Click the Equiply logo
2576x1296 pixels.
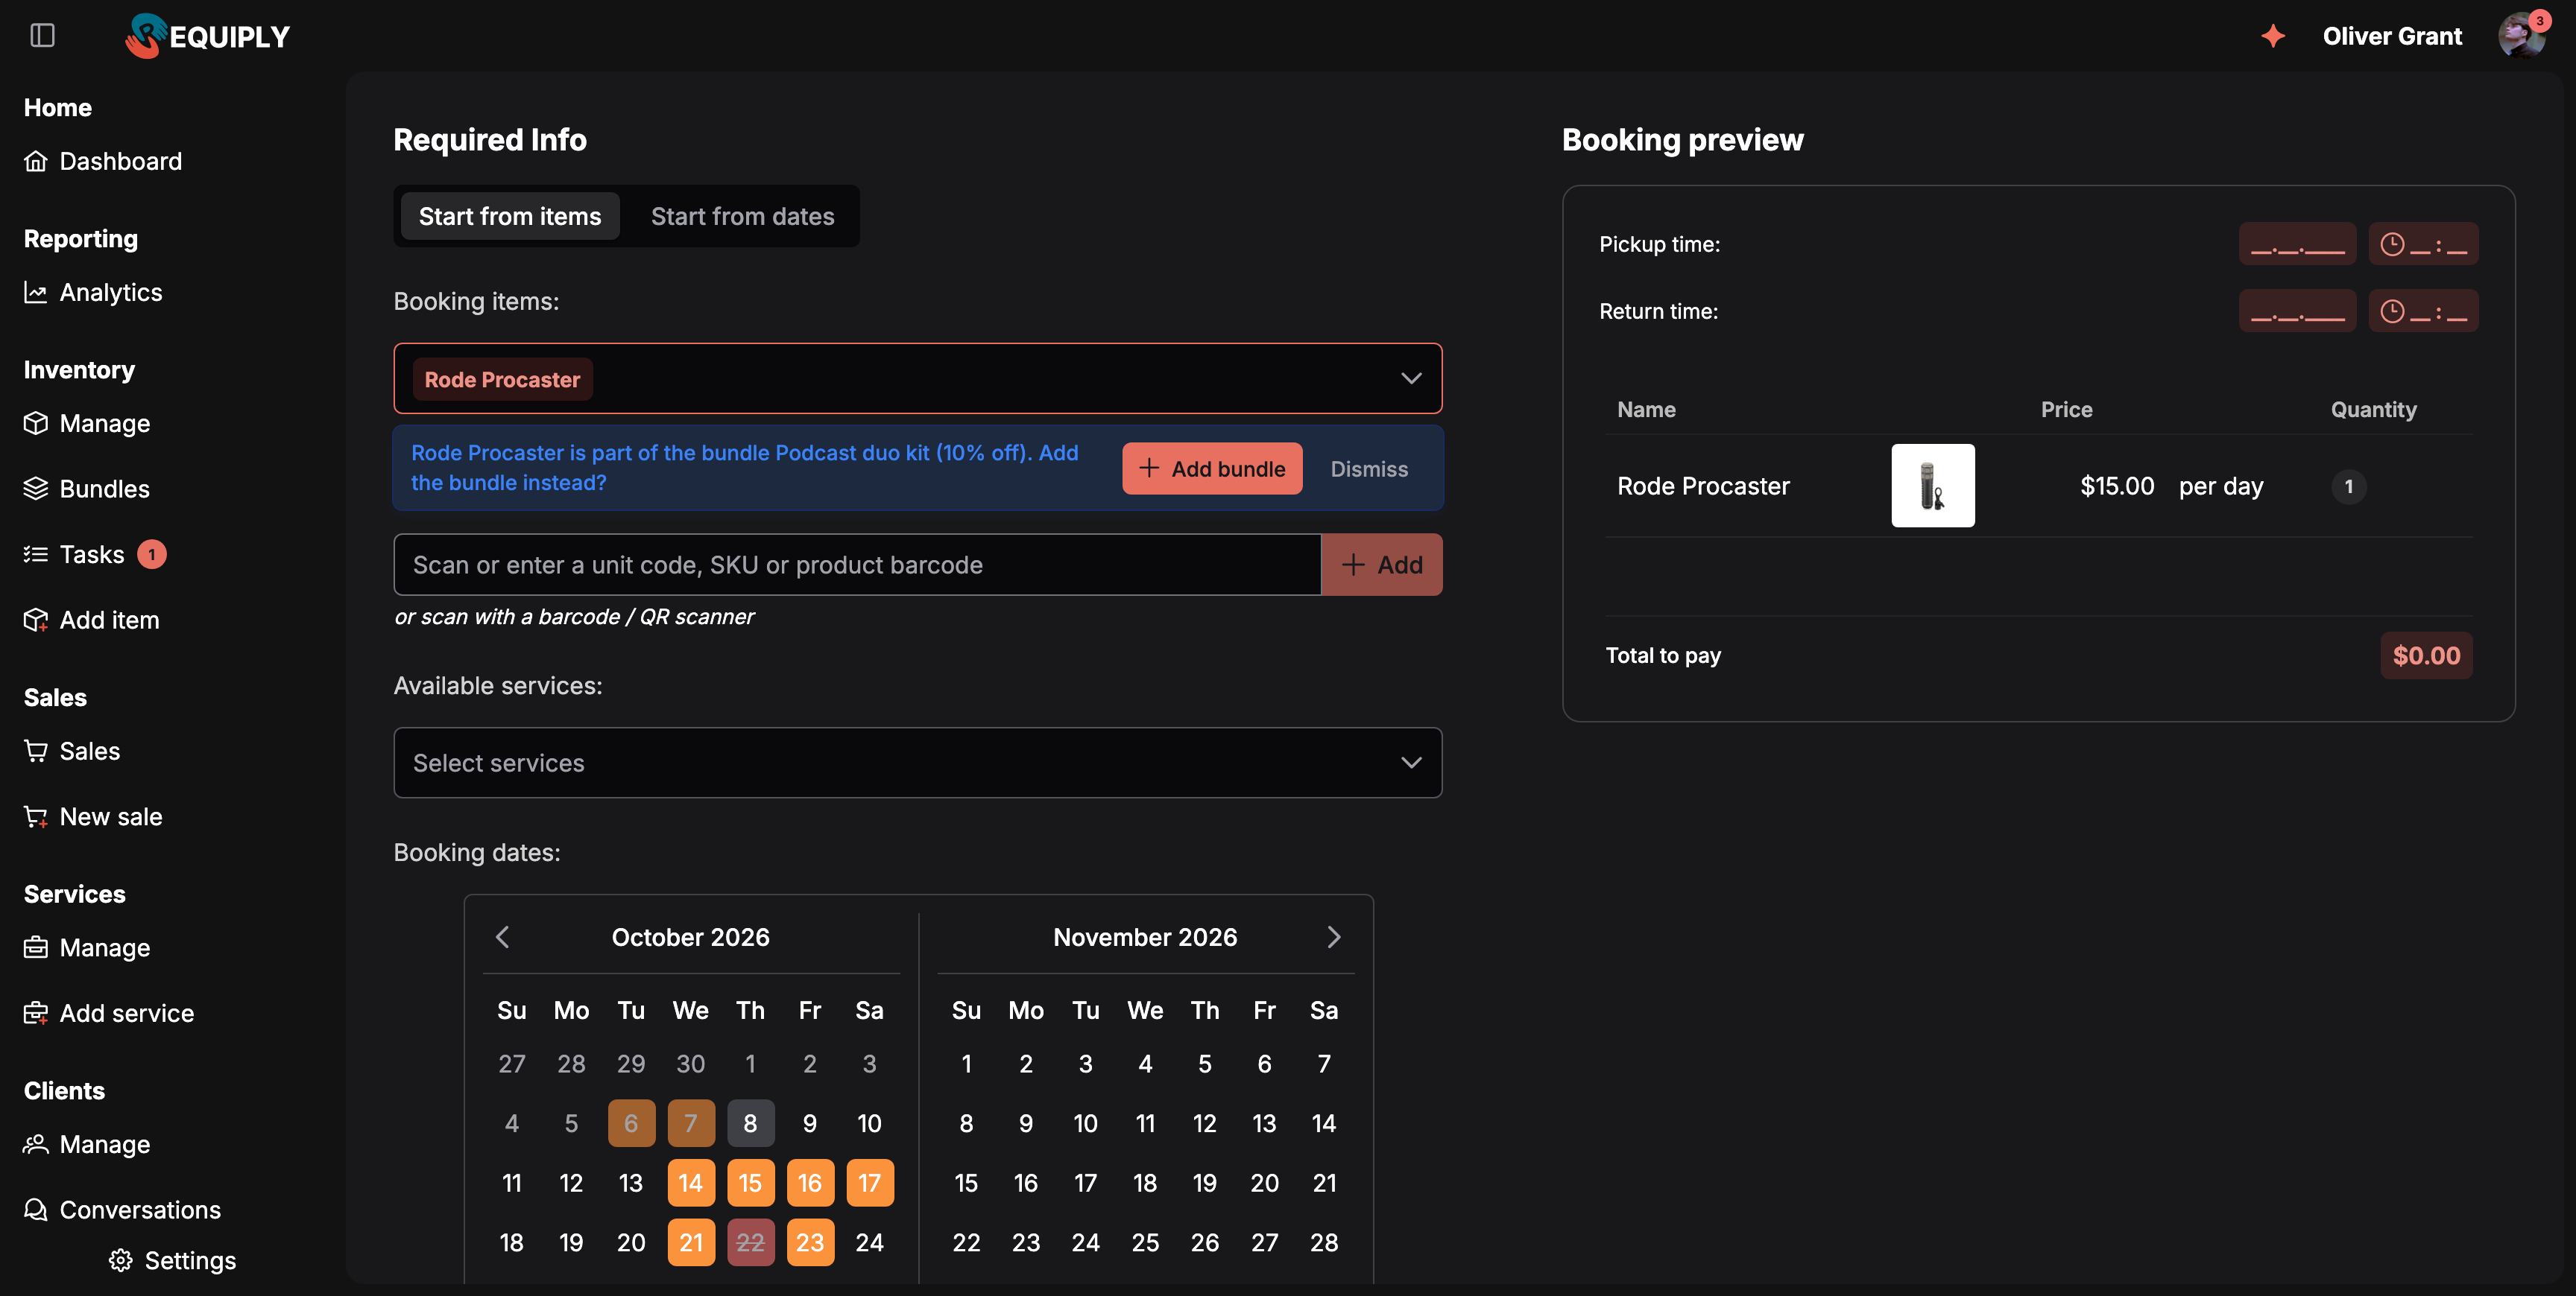pos(207,36)
